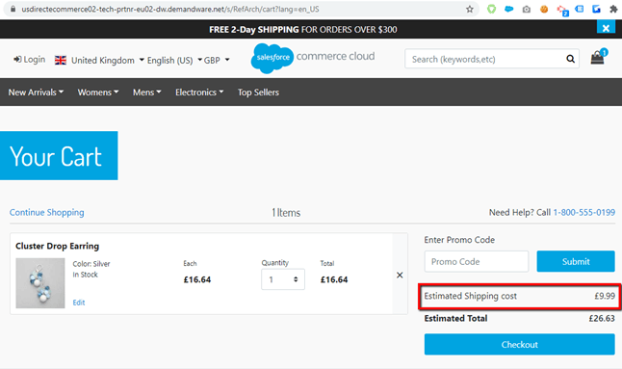Click the camera extension icon
Viewport: 622px width, 369px height.
pyautogui.click(x=527, y=9)
